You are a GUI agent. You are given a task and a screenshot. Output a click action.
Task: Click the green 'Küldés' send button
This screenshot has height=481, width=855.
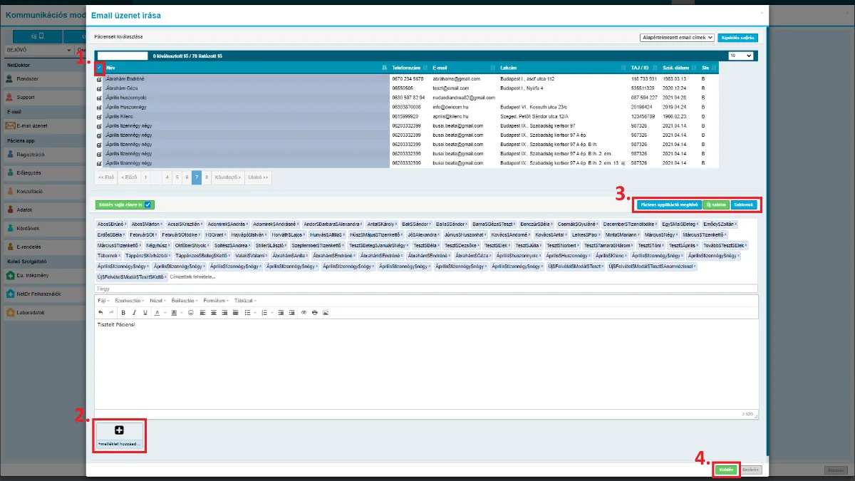(x=726, y=470)
